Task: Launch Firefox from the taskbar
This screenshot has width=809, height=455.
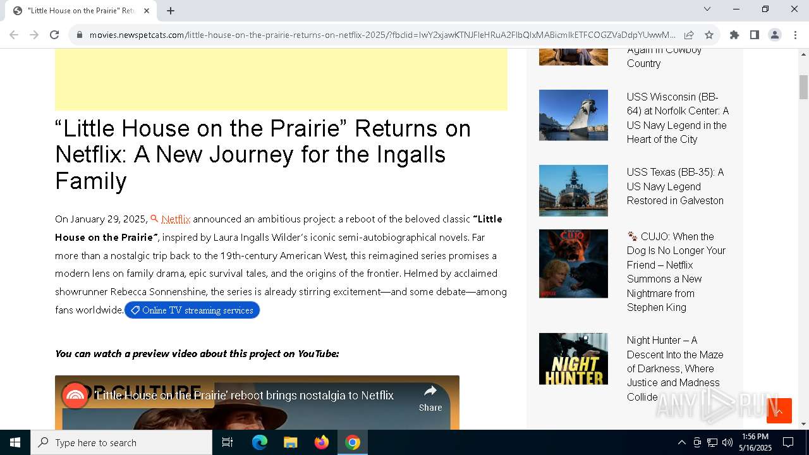Action: point(322,442)
